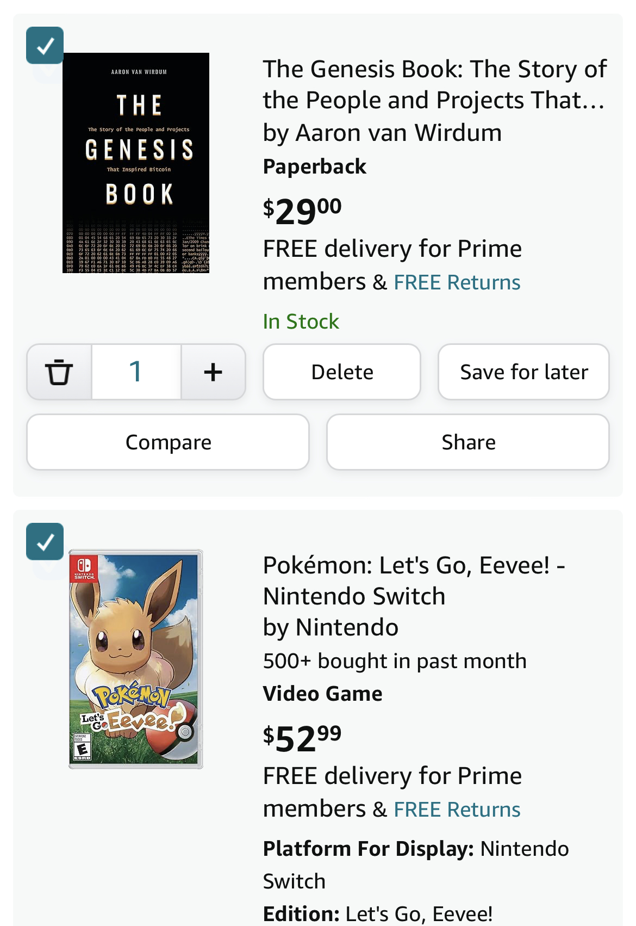The height and width of the screenshot is (926, 636).
Task: Click the $52.99 price of Pokémon game
Action: [302, 738]
